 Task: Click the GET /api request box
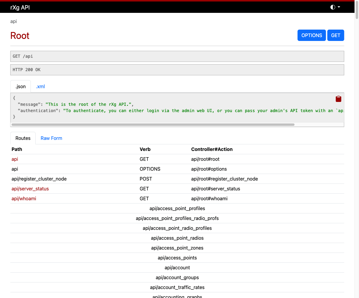click(x=177, y=56)
